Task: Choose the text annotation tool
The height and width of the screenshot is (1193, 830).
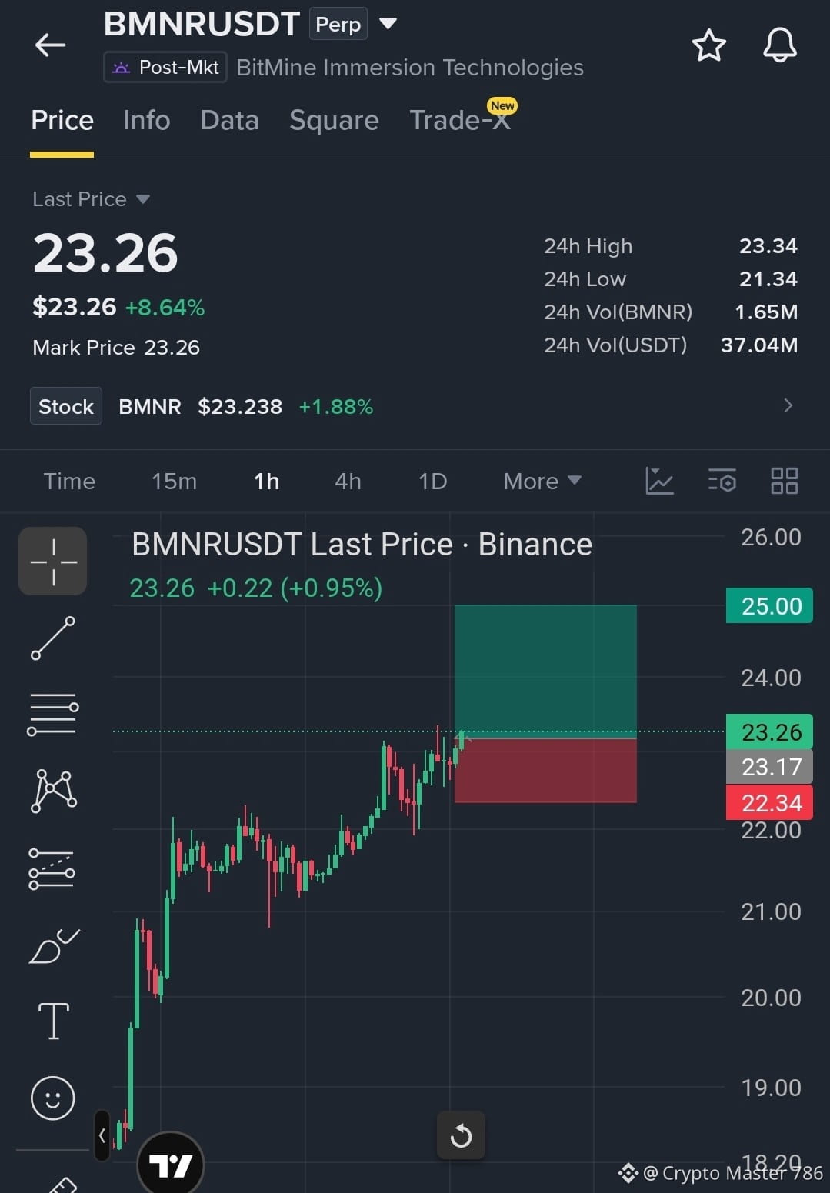Action: [x=53, y=1021]
